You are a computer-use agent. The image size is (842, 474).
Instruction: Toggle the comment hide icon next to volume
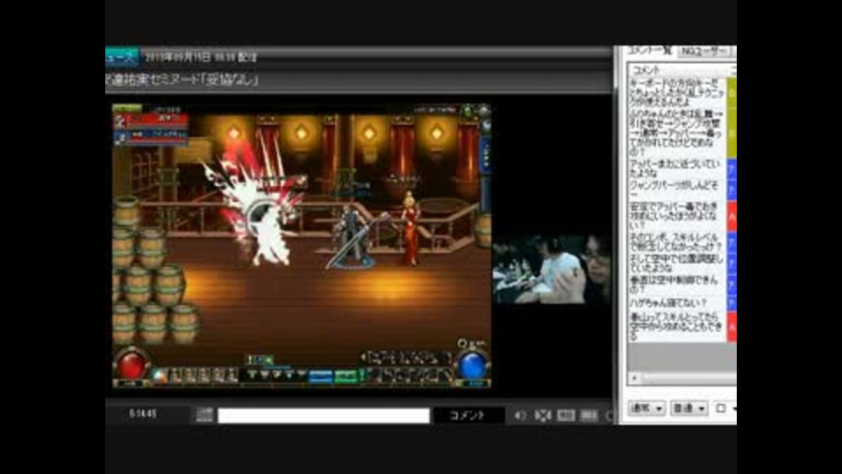543,415
